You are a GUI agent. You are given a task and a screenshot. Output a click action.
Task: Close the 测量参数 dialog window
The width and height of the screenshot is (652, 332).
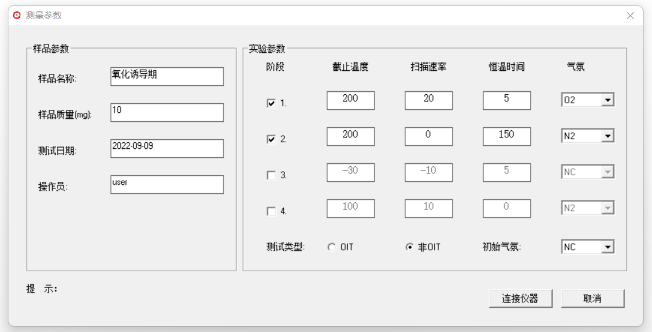click(630, 16)
